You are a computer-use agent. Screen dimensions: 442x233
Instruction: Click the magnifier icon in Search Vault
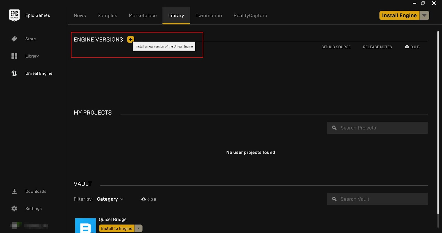click(x=334, y=199)
